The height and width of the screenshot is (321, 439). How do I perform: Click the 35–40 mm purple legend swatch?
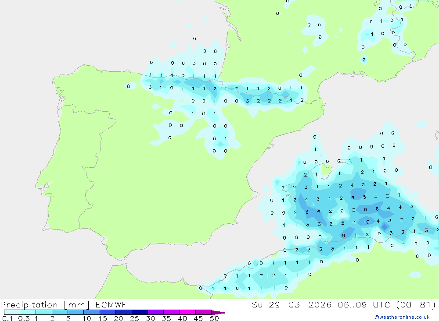click(172, 312)
